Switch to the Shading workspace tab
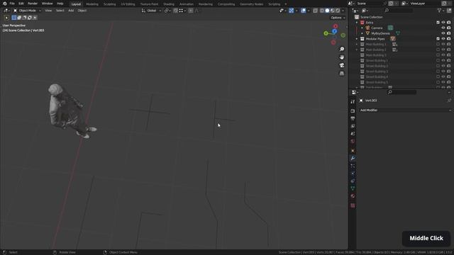 169,4
